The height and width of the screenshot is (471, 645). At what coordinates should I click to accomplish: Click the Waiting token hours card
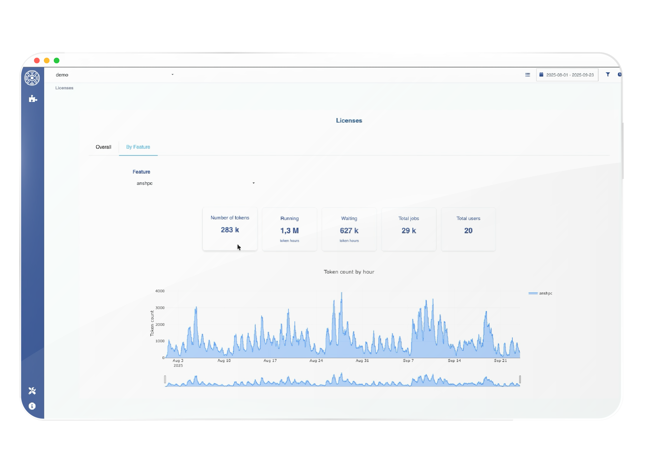(x=349, y=229)
